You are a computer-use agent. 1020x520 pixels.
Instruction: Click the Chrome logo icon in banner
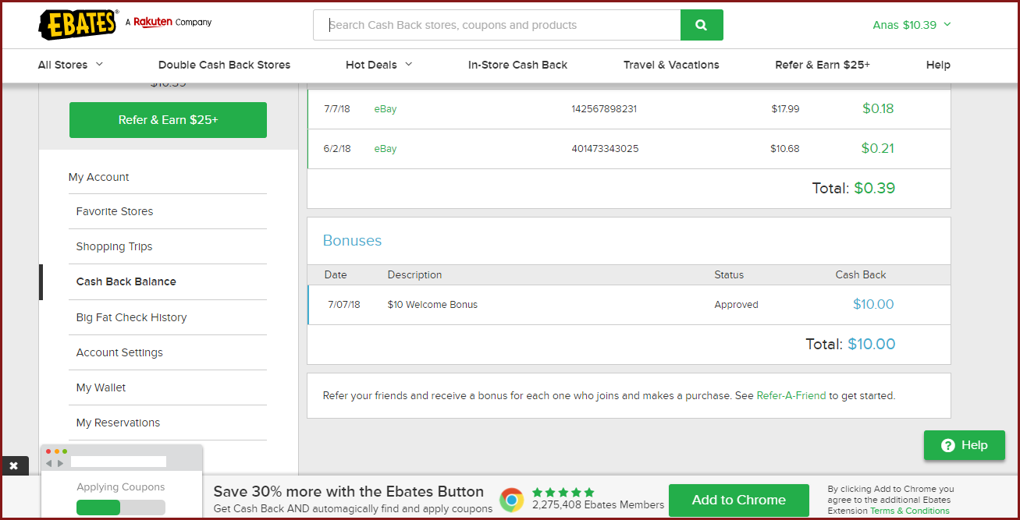(511, 500)
